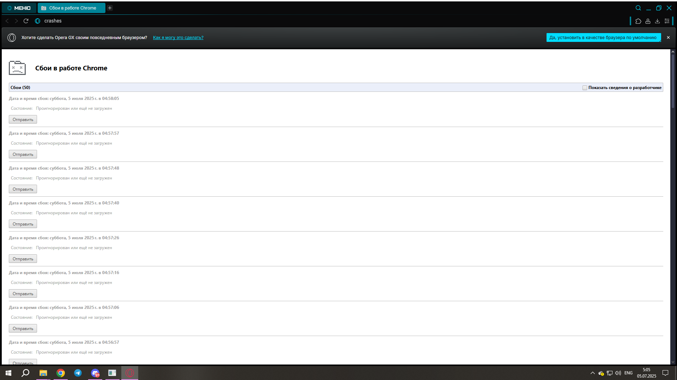677x380 pixels.
Task: Click the page vertical scrollbar thumb
Action: 673,81
